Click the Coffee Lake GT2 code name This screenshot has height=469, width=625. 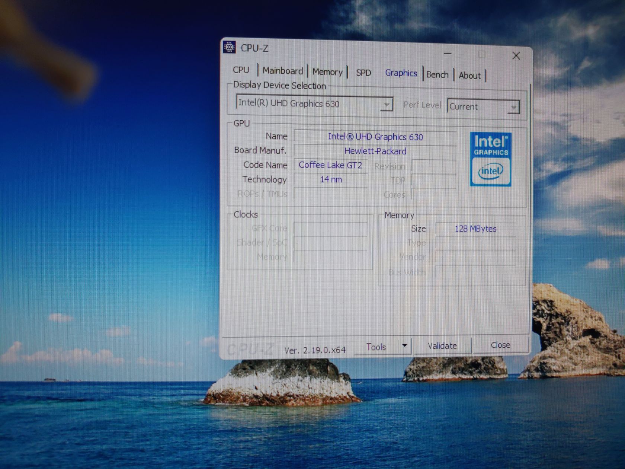click(x=330, y=165)
